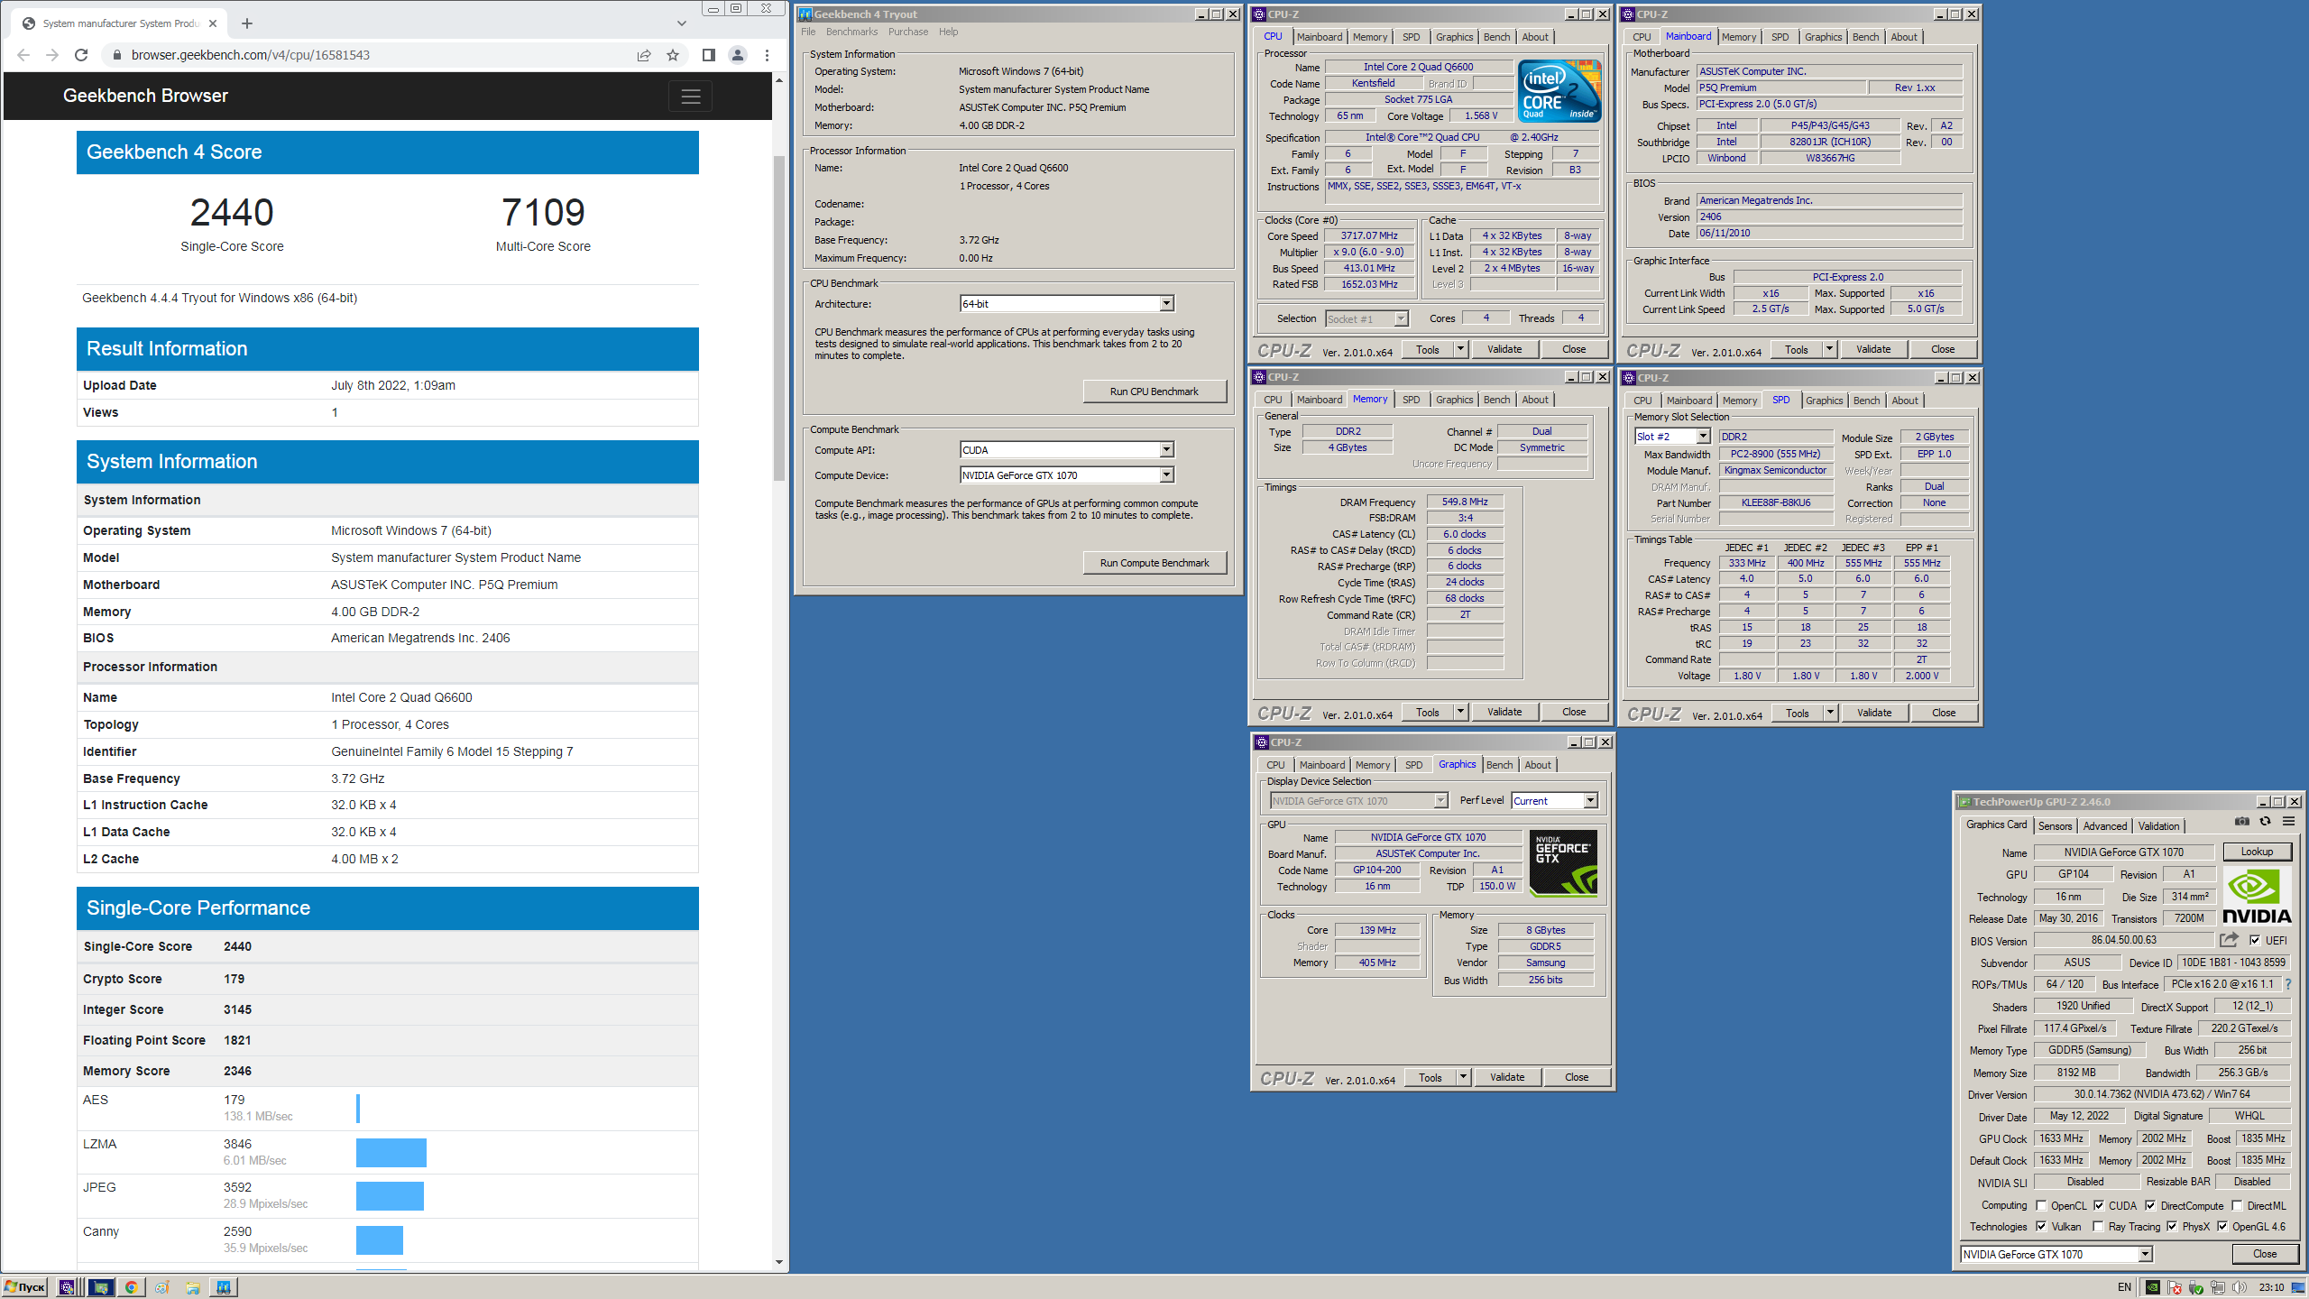This screenshot has height=1299, width=2309.
Task: Toggle the DirectML checkbox
Action: point(2237,1205)
